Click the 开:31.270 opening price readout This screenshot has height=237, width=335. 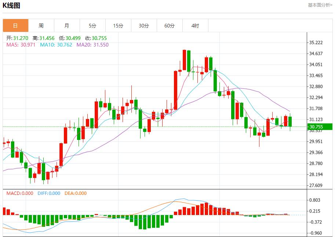point(17,38)
